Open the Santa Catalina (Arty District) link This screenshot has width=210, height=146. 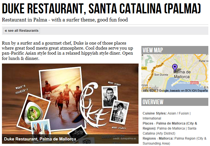pos(169,131)
